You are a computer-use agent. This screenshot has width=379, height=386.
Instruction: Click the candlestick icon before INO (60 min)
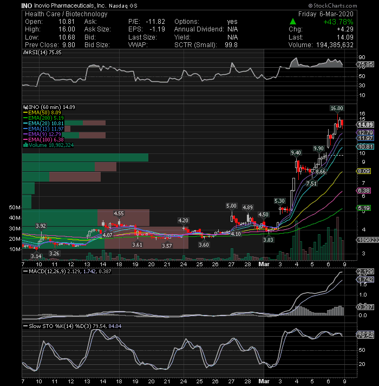[x=25, y=107]
